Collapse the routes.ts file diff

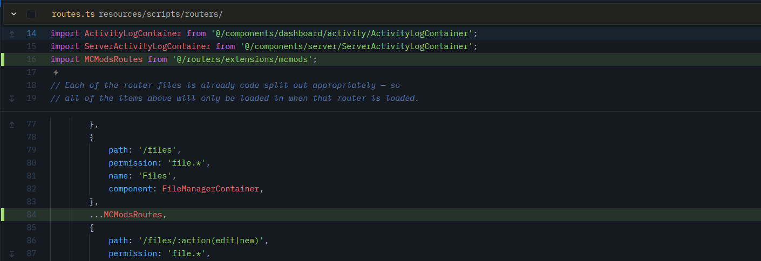(14, 14)
